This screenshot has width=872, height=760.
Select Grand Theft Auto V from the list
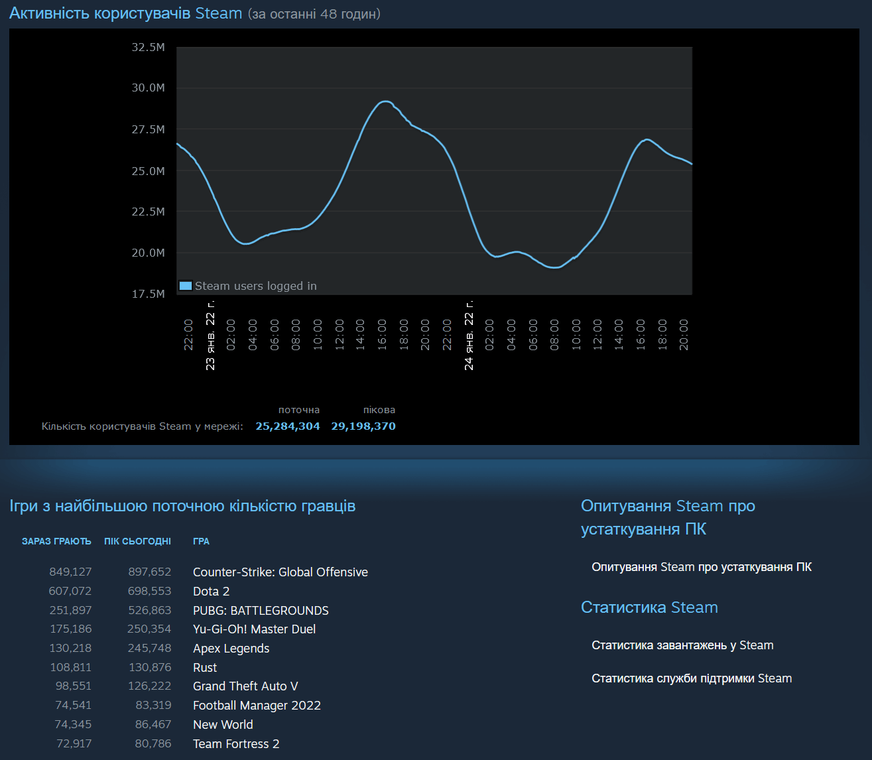tap(245, 686)
